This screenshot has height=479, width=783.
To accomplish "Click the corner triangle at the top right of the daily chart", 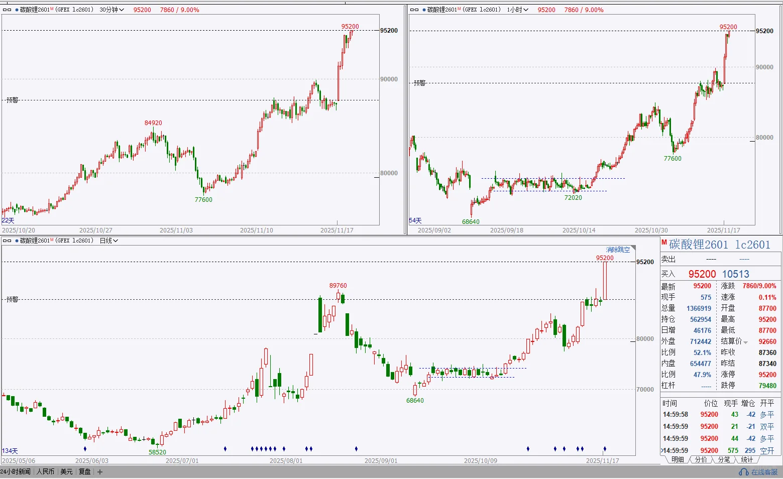I will (x=633, y=248).
